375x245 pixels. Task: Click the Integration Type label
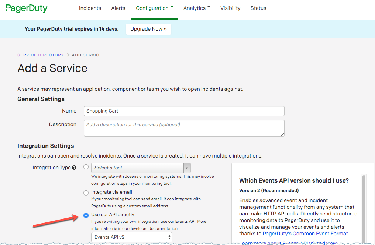point(52,168)
